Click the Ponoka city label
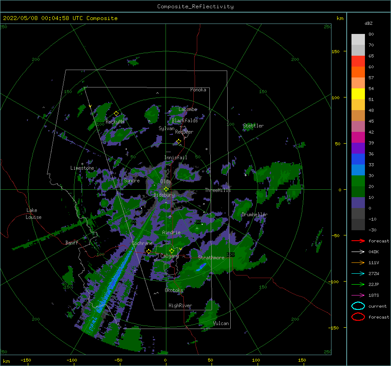This screenshot has height=366, width=391. pos(198,90)
